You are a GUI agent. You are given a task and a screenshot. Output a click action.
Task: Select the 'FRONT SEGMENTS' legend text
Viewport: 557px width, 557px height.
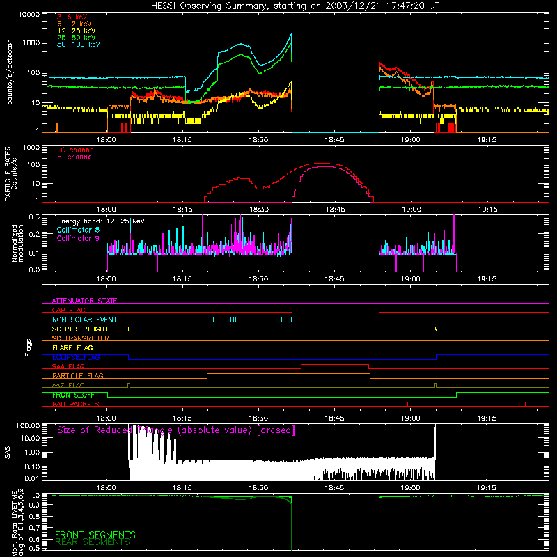click(x=95, y=535)
